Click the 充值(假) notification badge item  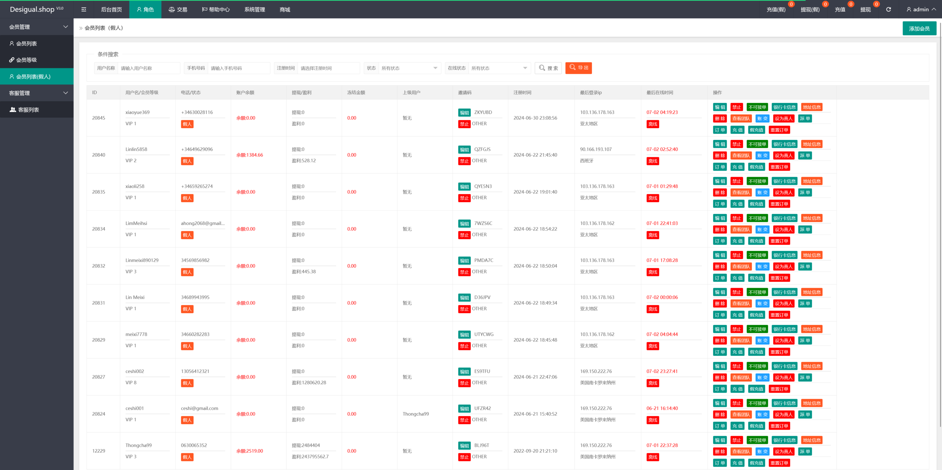[x=776, y=10]
